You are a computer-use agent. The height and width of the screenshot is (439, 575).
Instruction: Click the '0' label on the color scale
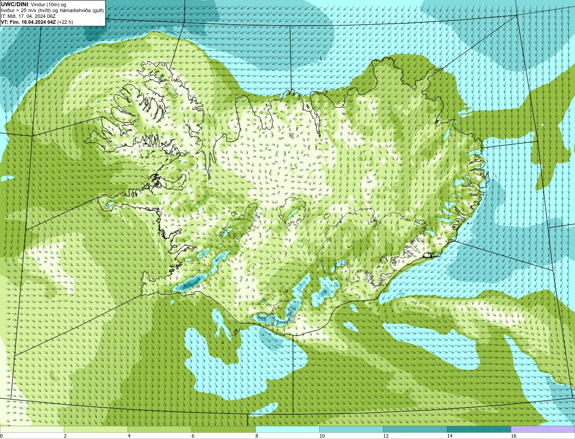[1, 436]
